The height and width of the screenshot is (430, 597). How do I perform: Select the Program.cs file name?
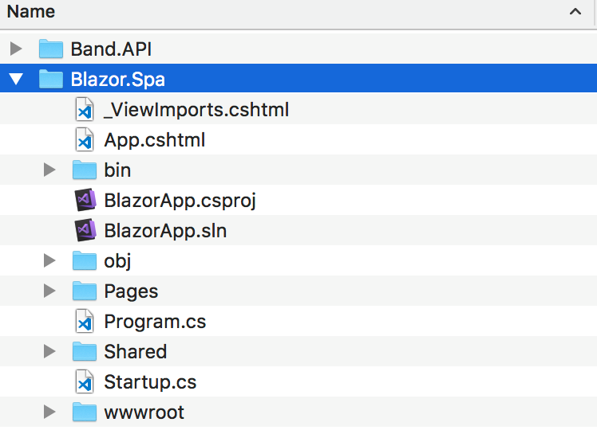point(155,322)
